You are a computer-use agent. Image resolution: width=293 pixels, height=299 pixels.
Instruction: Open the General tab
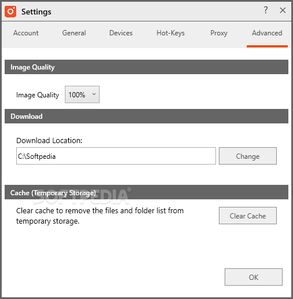click(x=74, y=33)
